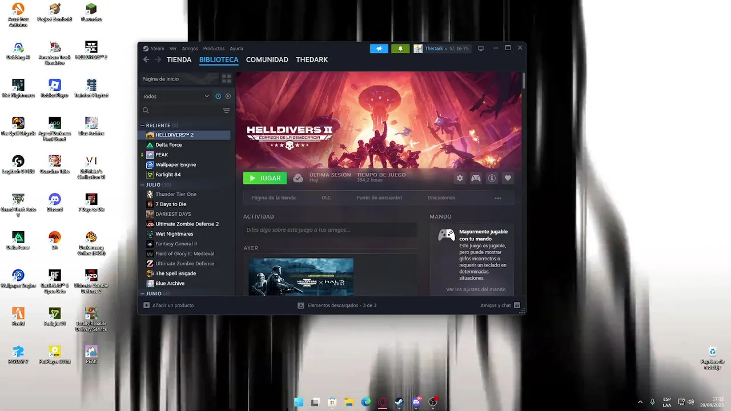Viewport: 731px width, 411px height.
Task: Show game info icon
Action: pos(492,178)
